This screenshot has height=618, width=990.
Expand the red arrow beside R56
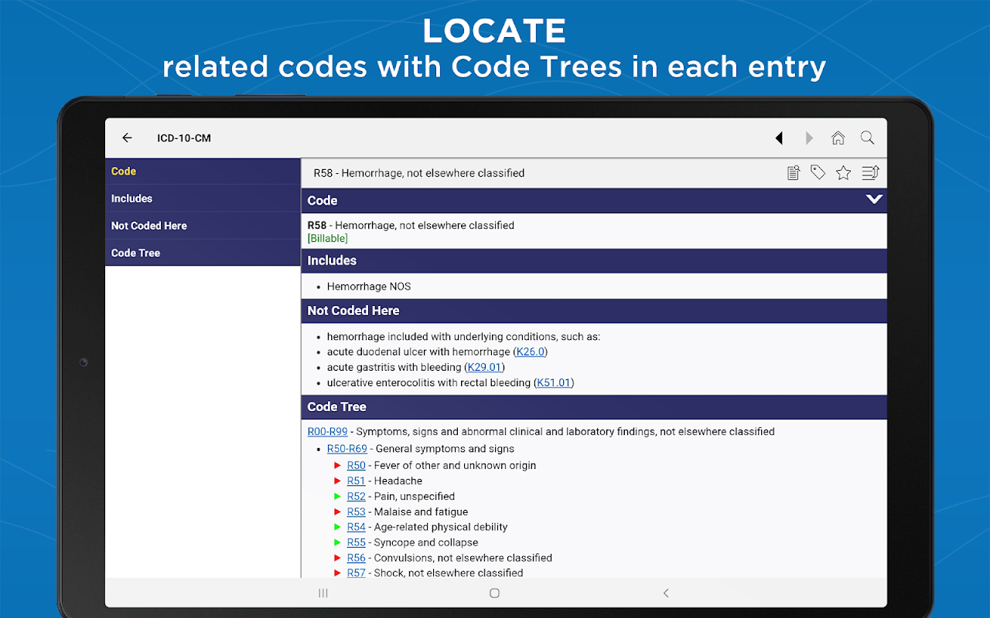point(337,559)
